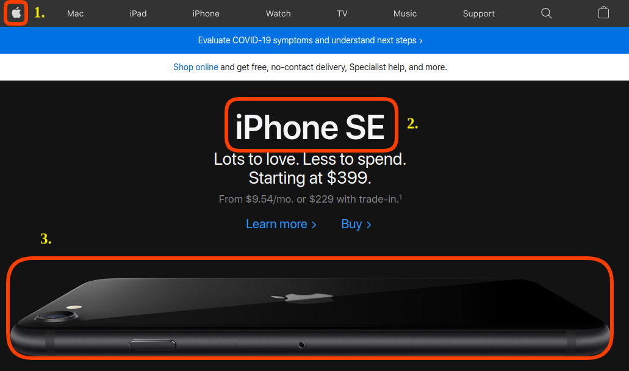Click the Buy link
The width and height of the screenshot is (629, 371).
point(356,224)
